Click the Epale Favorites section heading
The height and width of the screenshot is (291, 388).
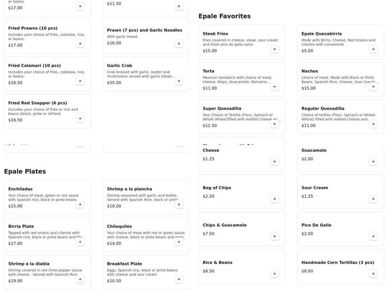(x=225, y=16)
